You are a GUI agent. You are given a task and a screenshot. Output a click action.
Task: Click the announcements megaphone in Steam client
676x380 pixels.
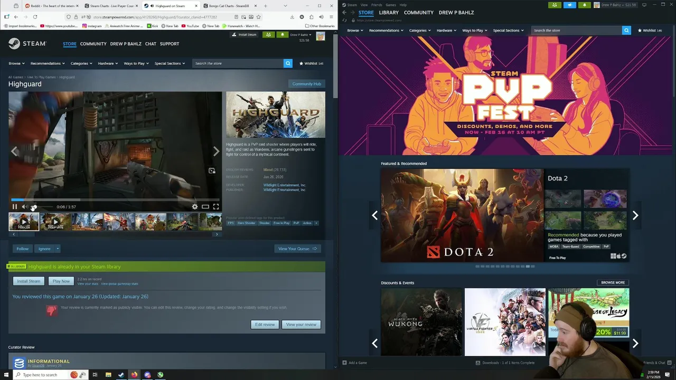coord(569,5)
